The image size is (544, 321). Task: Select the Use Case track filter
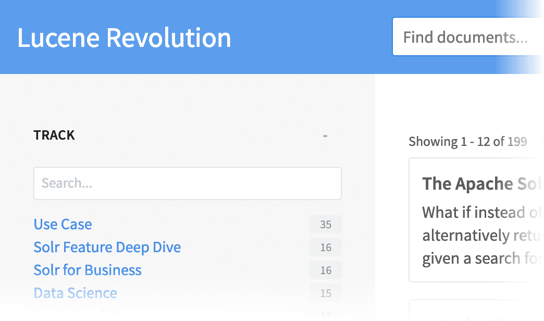coord(63,224)
